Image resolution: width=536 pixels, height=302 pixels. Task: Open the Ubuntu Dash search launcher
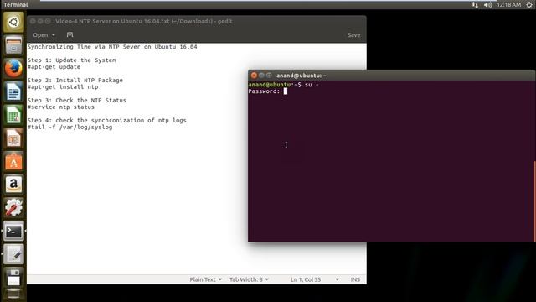[x=13, y=23]
